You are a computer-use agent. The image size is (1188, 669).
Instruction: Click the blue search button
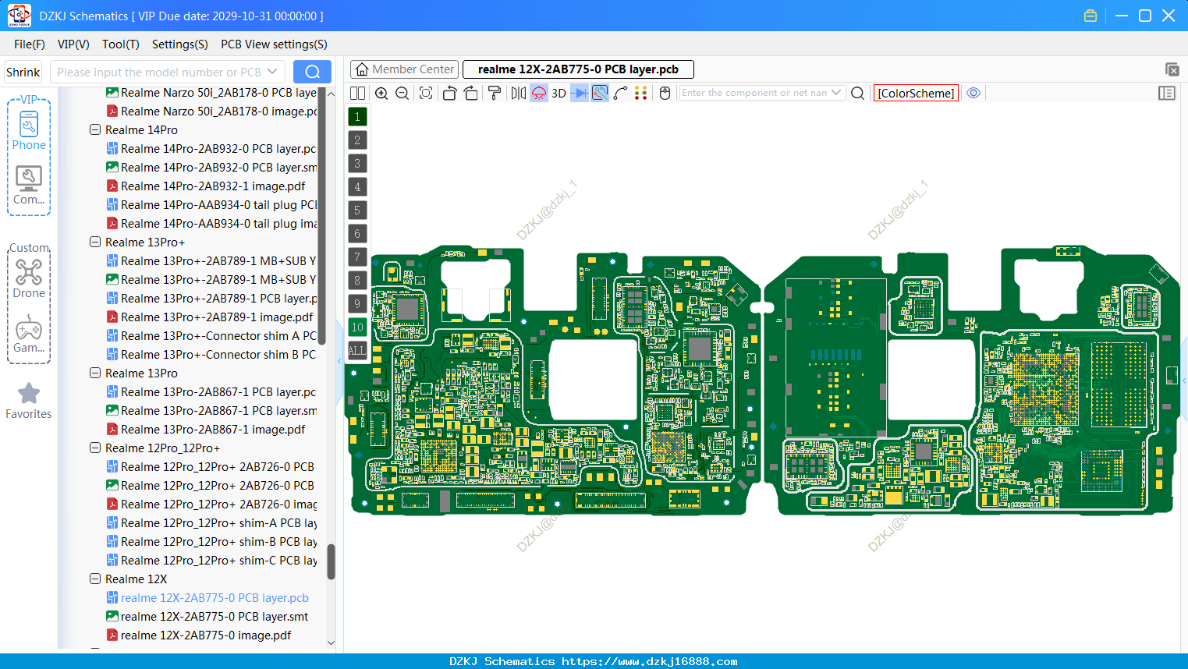tap(312, 72)
